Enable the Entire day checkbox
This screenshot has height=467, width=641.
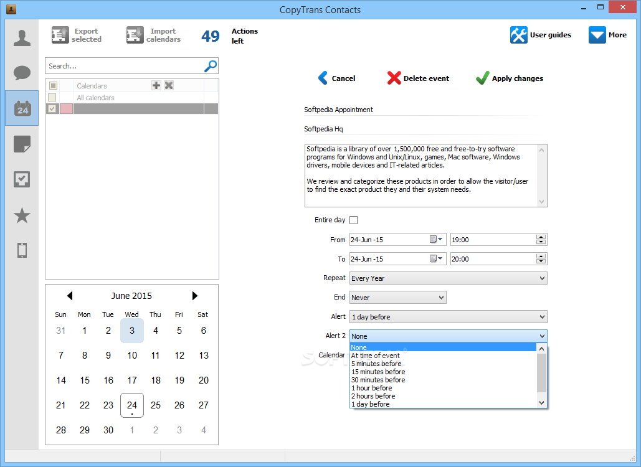point(354,220)
